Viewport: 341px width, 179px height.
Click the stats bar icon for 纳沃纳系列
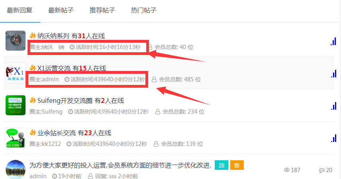[333, 41]
